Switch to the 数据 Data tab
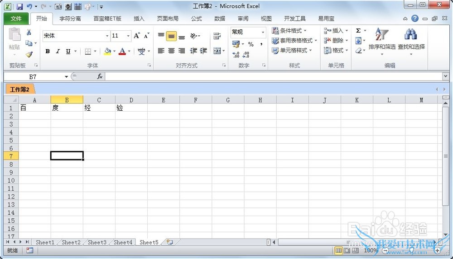 [x=220, y=19]
